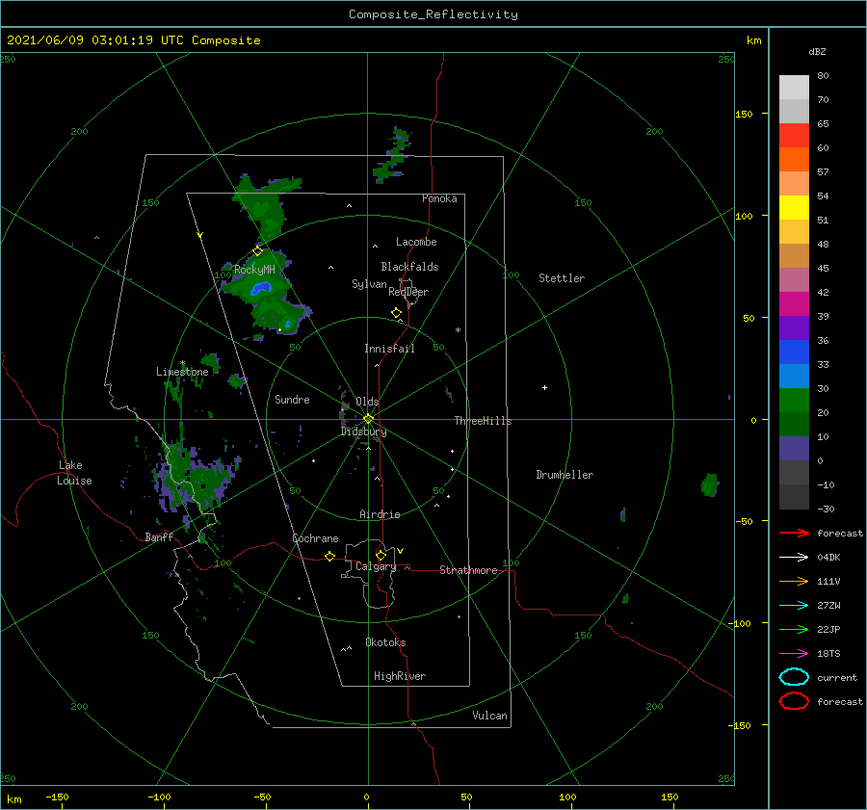Image resolution: width=867 pixels, height=810 pixels.
Task: Click the cyan 27ZW arrow in legend
Action: click(794, 606)
